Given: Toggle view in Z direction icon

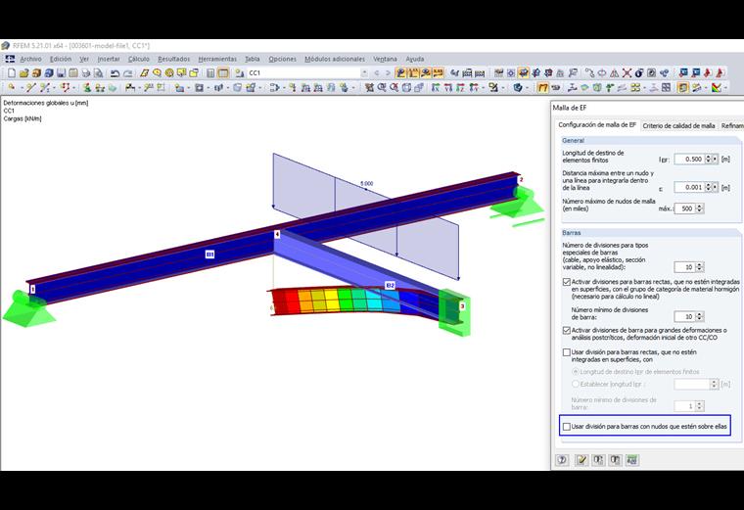Looking at the screenshot, I should pos(460,87).
